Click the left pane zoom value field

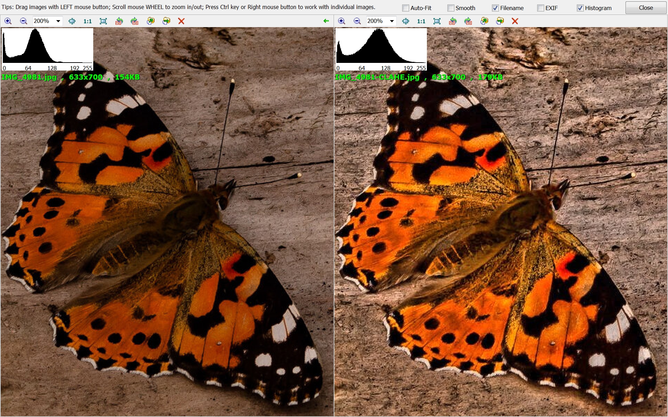pos(44,21)
